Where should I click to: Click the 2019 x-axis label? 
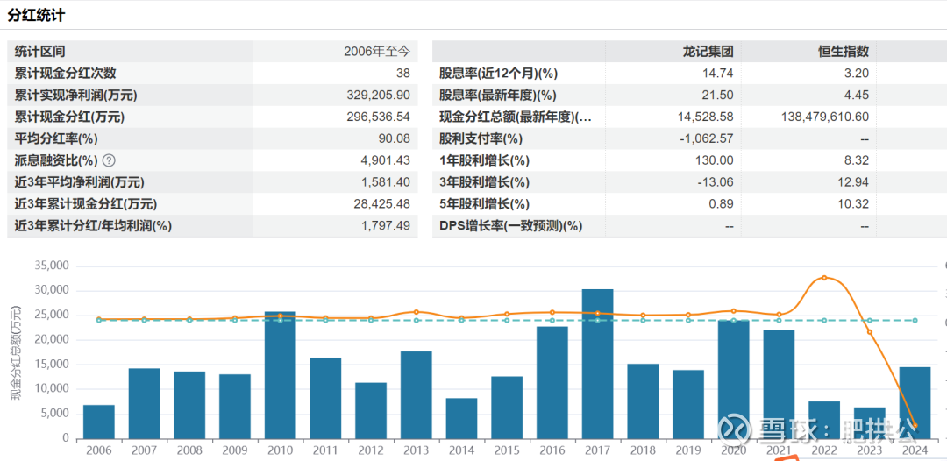[688, 450]
